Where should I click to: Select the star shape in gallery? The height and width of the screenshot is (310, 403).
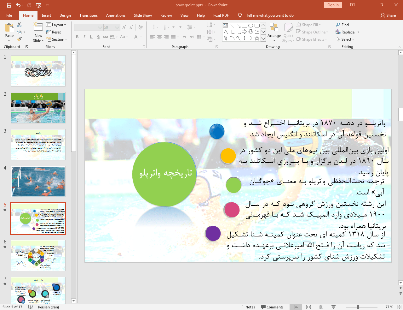click(257, 38)
